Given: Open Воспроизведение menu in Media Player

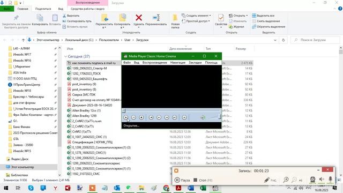Looking at the screenshot, I should tap(155, 63).
